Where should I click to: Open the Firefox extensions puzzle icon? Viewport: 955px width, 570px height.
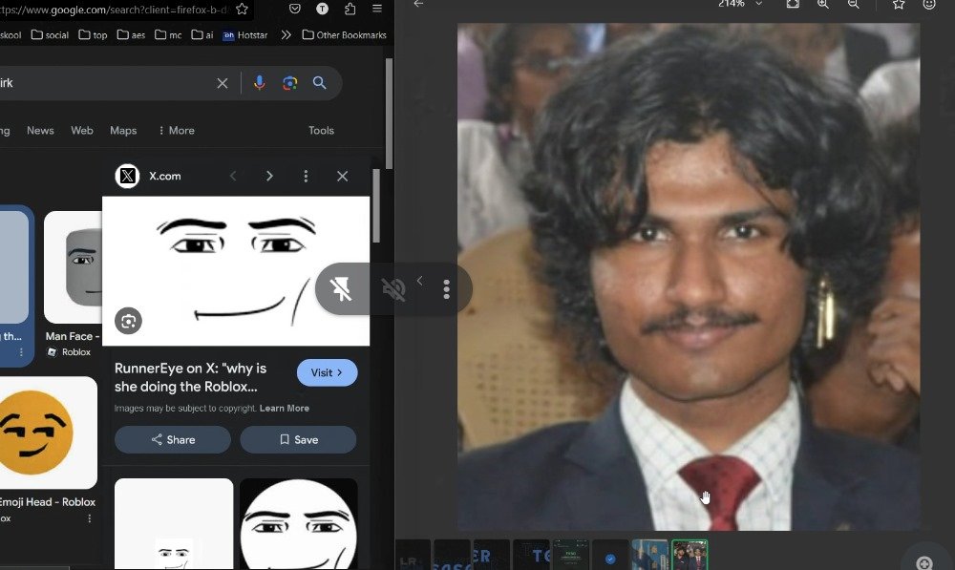click(x=350, y=9)
